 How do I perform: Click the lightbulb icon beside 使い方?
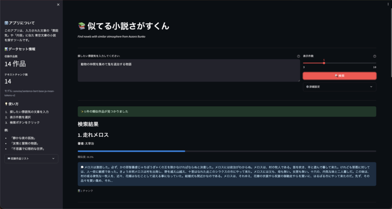tap(6, 104)
